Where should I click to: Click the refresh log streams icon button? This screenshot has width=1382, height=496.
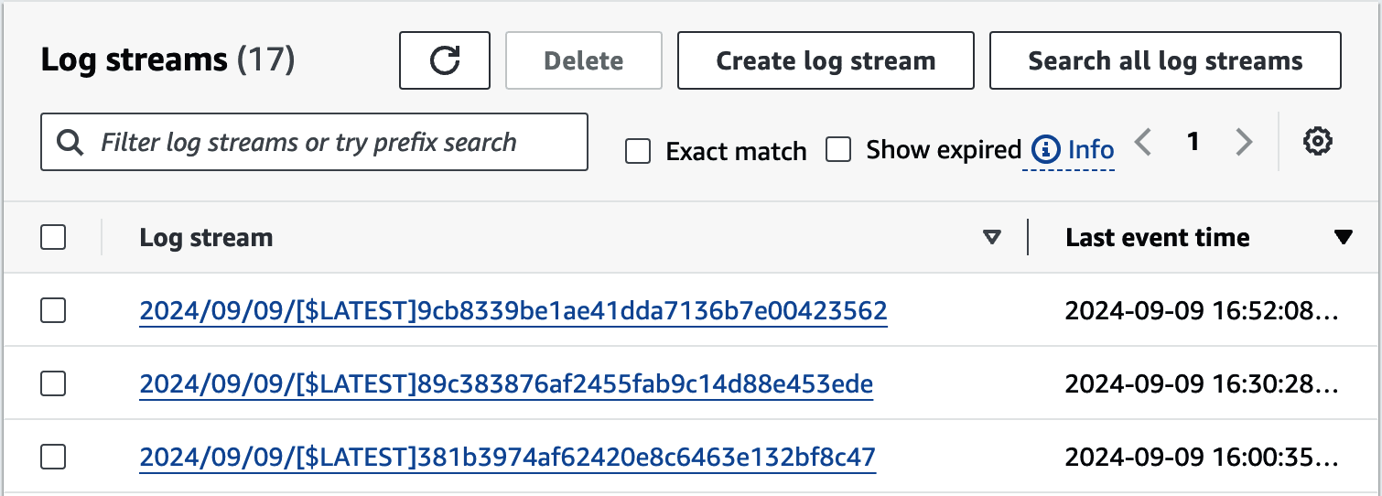tap(445, 60)
